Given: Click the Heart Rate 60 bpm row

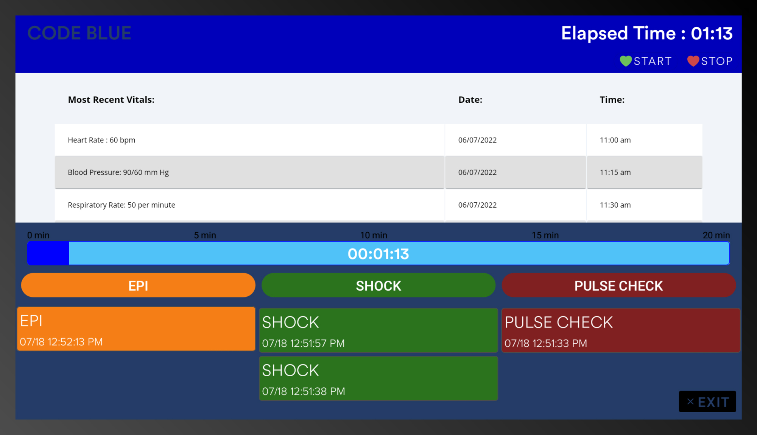Looking at the screenshot, I should coord(250,140).
